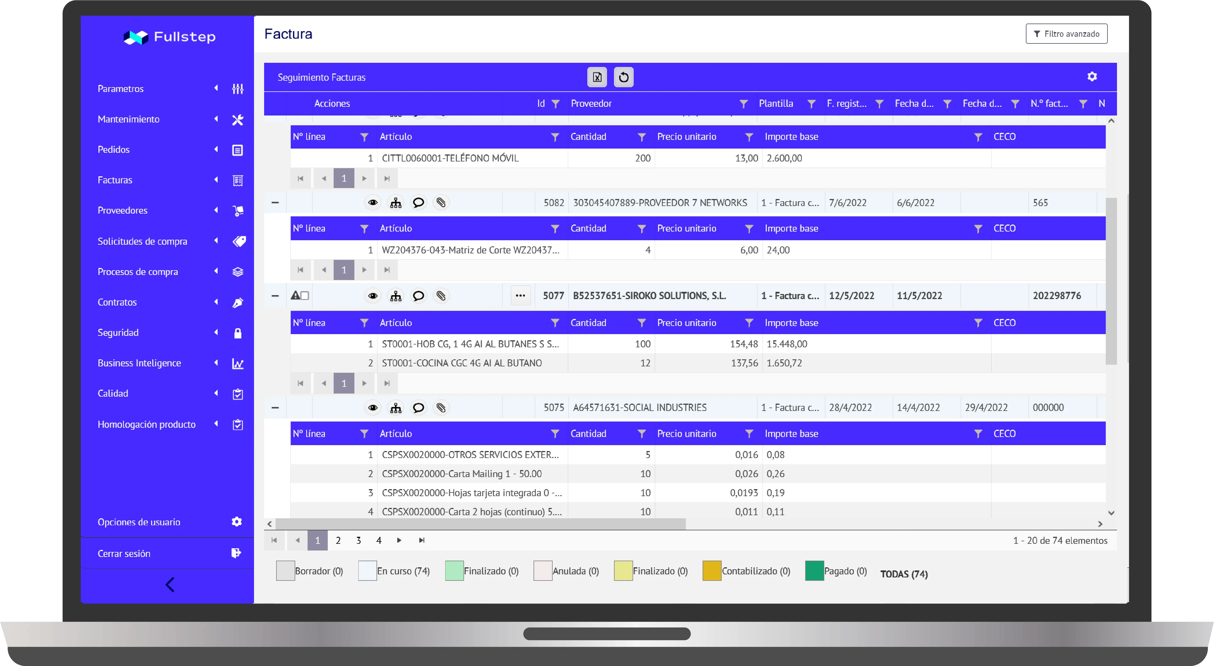Click the refresh grid icon
The height and width of the screenshot is (666, 1214).
click(624, 77)
